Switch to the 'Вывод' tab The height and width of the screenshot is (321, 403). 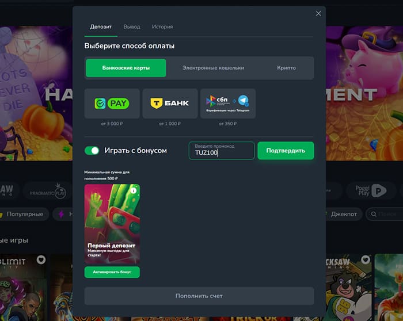(x=132, y=27)
